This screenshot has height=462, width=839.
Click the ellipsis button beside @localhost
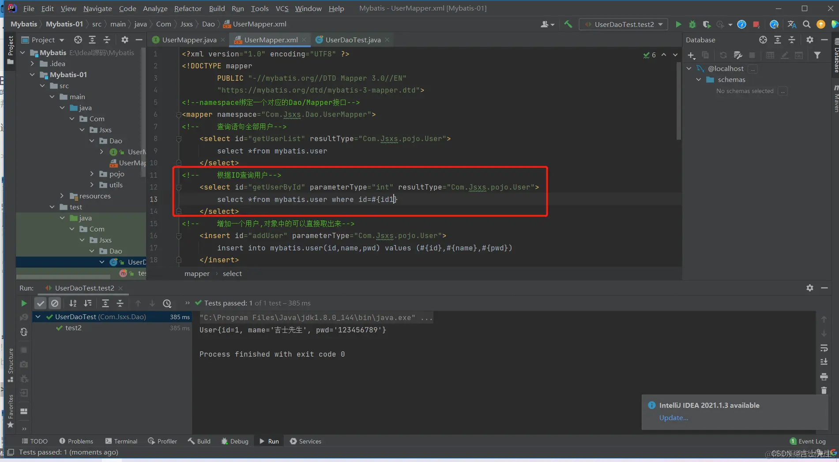[753, 69]
